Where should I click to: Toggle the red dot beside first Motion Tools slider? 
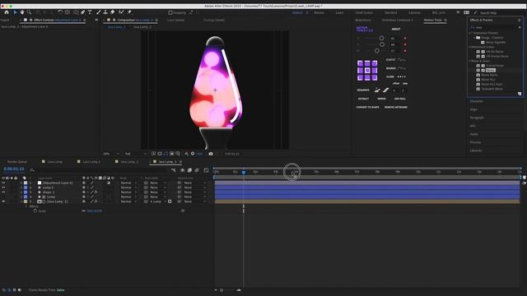(405, 39)
